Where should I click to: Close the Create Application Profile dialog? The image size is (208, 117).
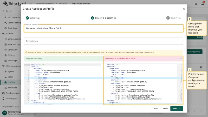click(184, 9)
